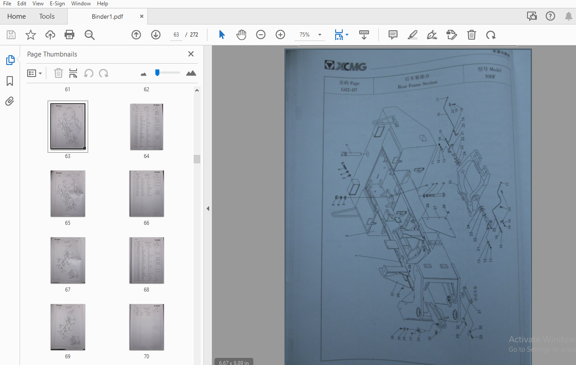Image resolution: width=576 pixels, height=365 pixels.
Task: Add a sticky note comment
Action: pos(393,35)
